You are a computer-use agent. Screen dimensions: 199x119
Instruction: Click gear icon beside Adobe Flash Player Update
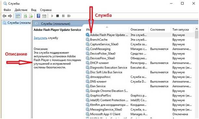(87, 35)
